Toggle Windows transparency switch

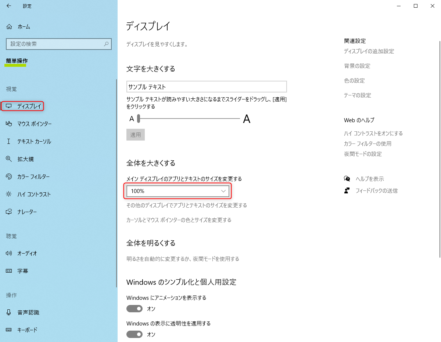(x=135, y=334)
